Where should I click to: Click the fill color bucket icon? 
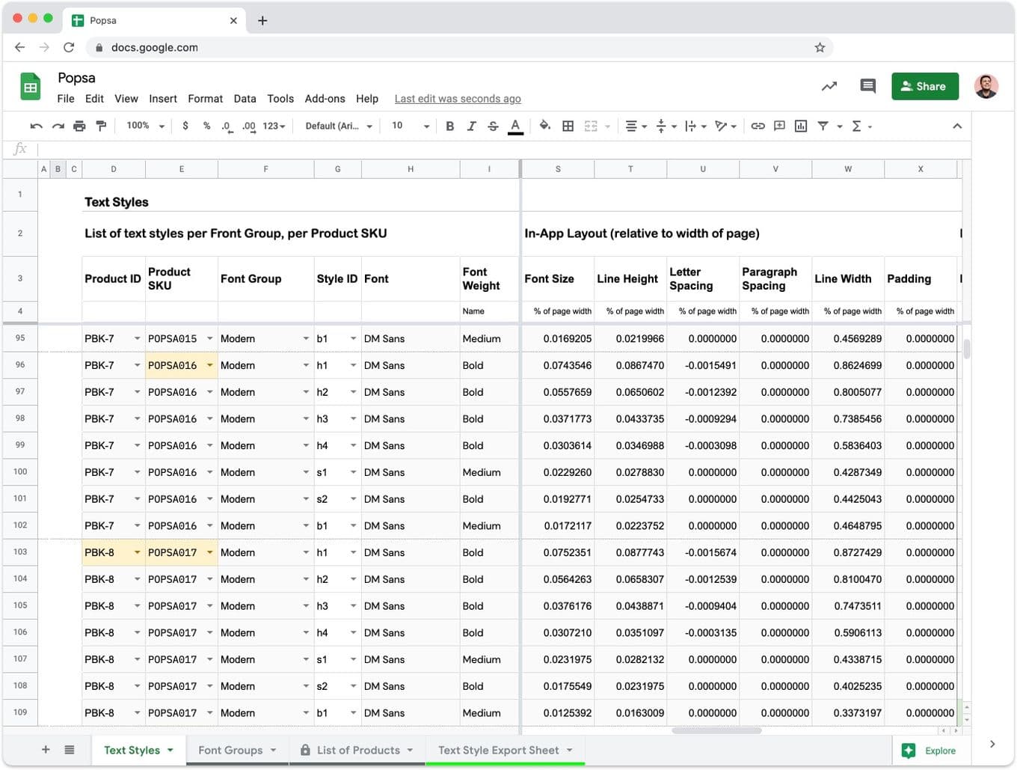[544, 126]
